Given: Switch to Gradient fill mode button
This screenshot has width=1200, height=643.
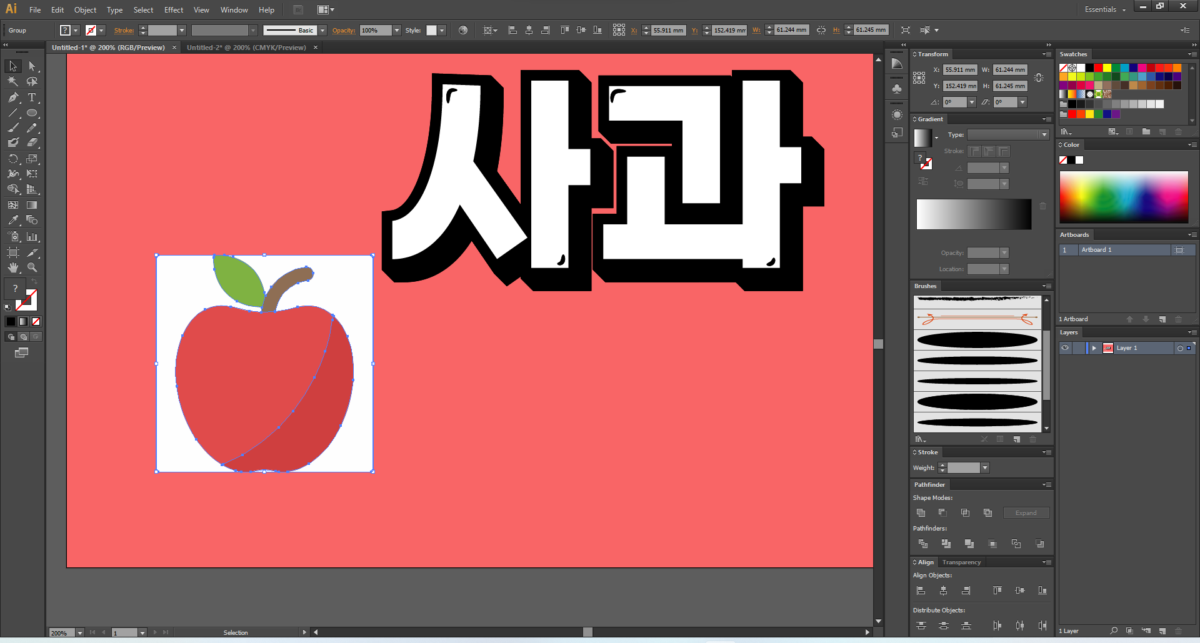Looking at the screenshot, I should coord(23,321).
